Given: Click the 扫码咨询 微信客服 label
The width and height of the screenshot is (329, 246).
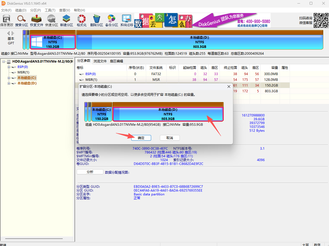Looking at the screenshot, I should coord(306,20).
